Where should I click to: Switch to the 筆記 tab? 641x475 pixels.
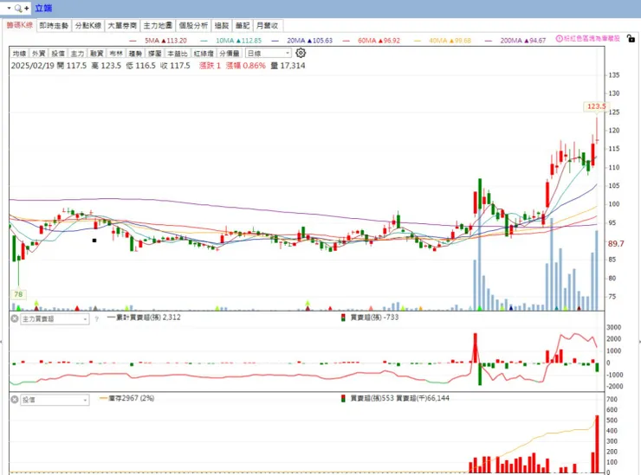243,26
